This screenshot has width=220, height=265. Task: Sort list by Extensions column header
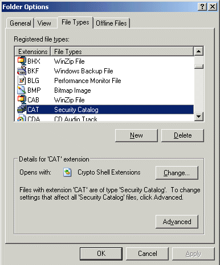pyautogui.click(x=32, y=52)
